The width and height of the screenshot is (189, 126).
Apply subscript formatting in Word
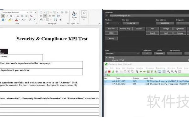(22, 16)
